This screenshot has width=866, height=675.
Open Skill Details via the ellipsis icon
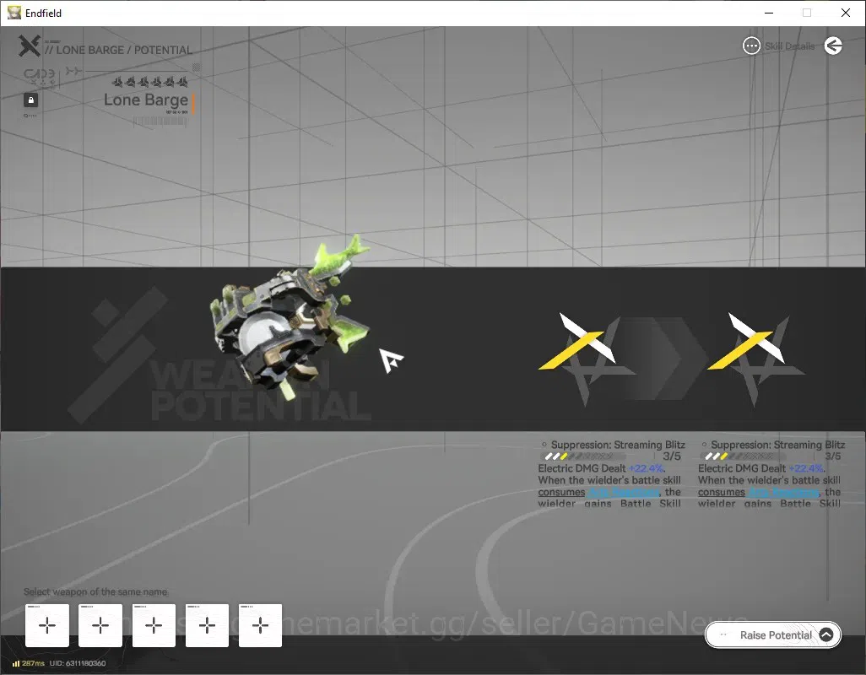(x=751, y=46)
